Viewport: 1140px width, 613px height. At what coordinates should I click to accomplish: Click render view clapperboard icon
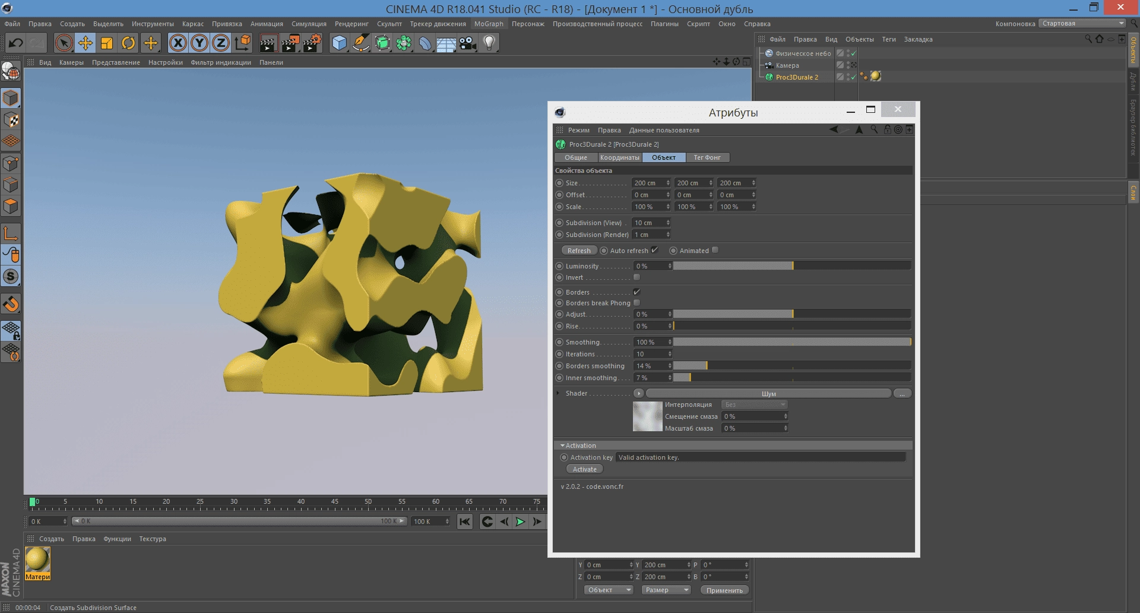coord(268,43)
